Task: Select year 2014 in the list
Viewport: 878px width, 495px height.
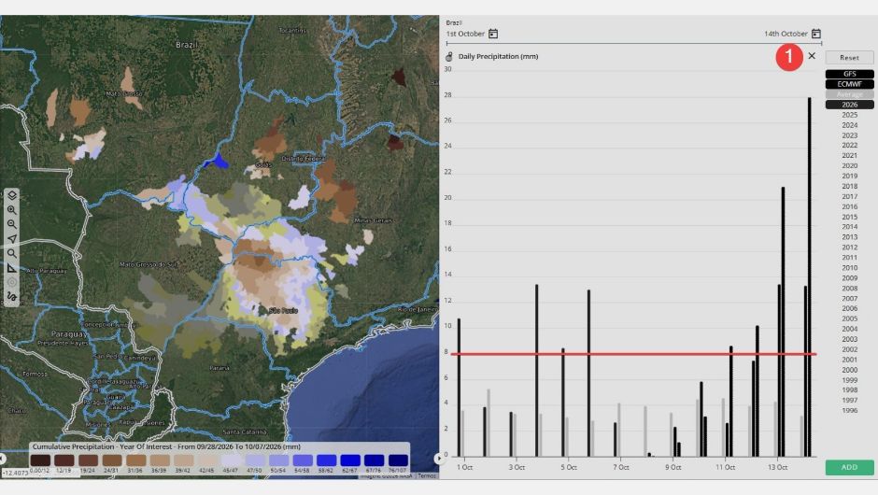Action: pos(849,227)
